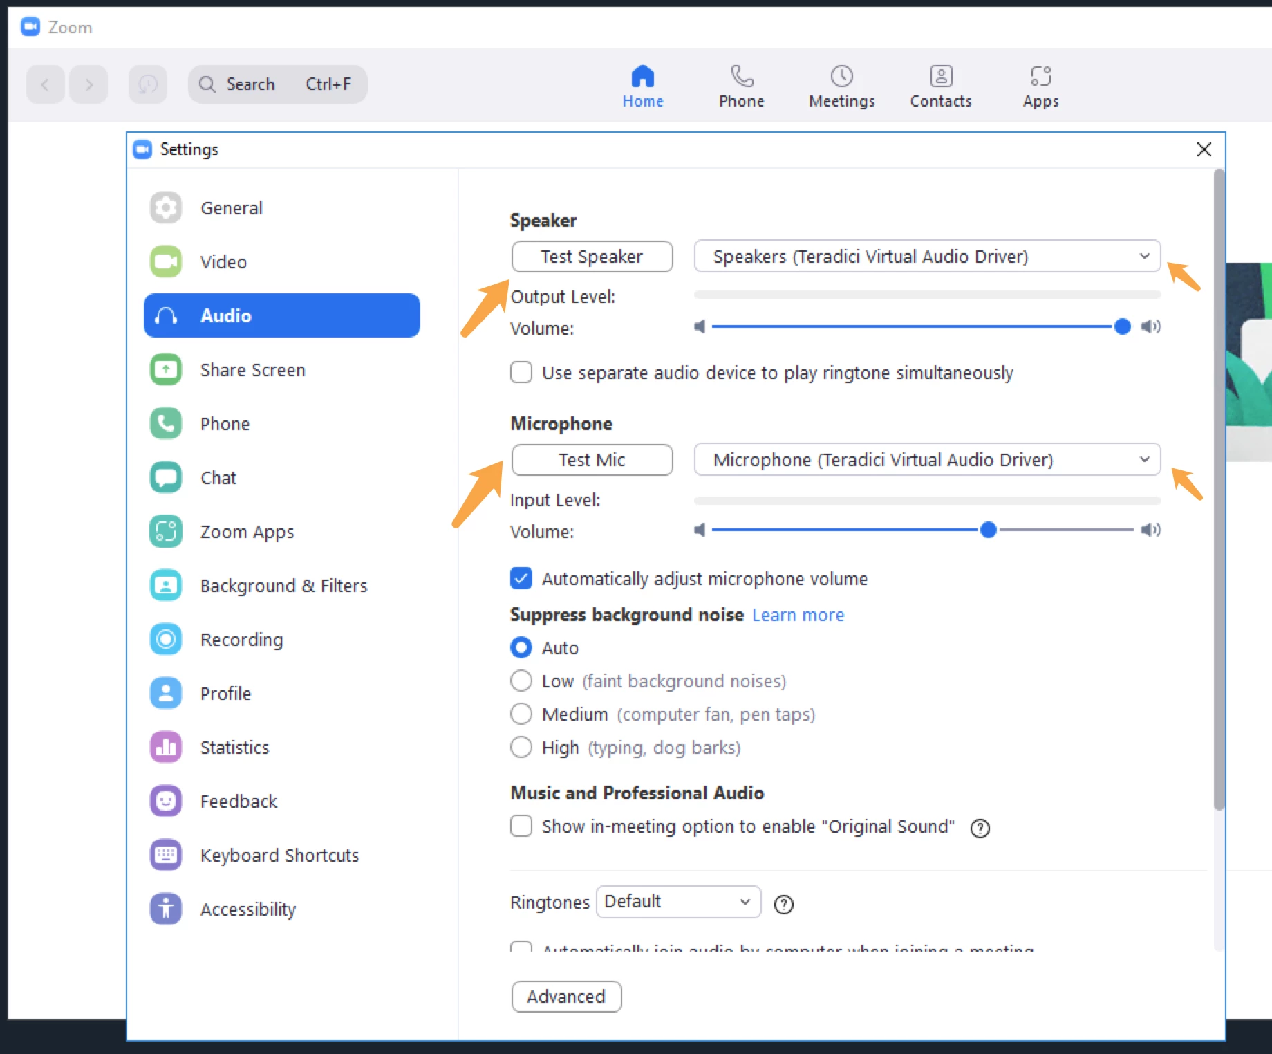The image size is (1272, 1054).
Task: Go forward with the right arrow button
Action: click(88, 84)
